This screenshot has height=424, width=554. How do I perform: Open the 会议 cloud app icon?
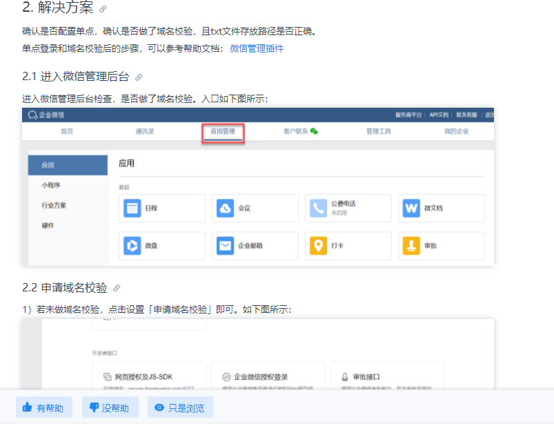click(x=225, y=209)
